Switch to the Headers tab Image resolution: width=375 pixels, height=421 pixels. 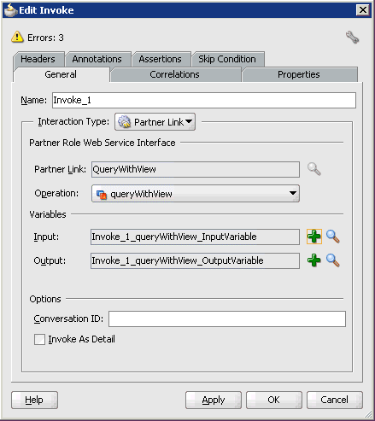(38, 59)
